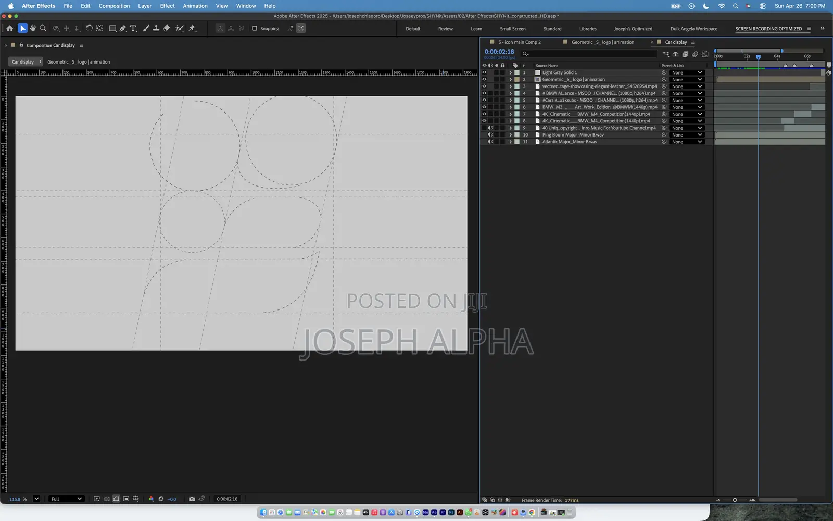
Task: Select the Rotation tool
Action: coord(89,28)
